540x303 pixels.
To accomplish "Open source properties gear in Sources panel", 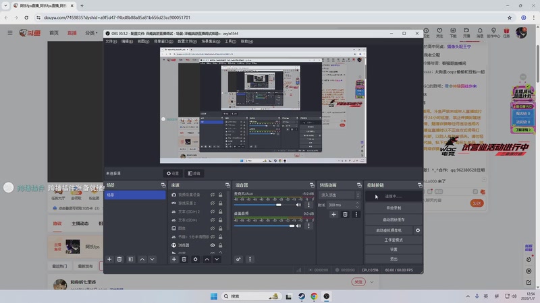I will tap(195, 259).
